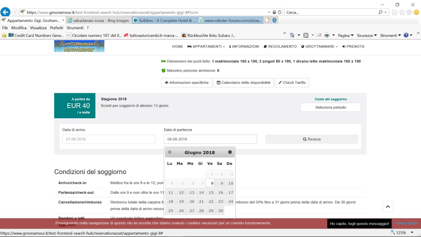Expand the APPARTAMENTI dropdown menu
421x237 pixels.
pos(206,46)
